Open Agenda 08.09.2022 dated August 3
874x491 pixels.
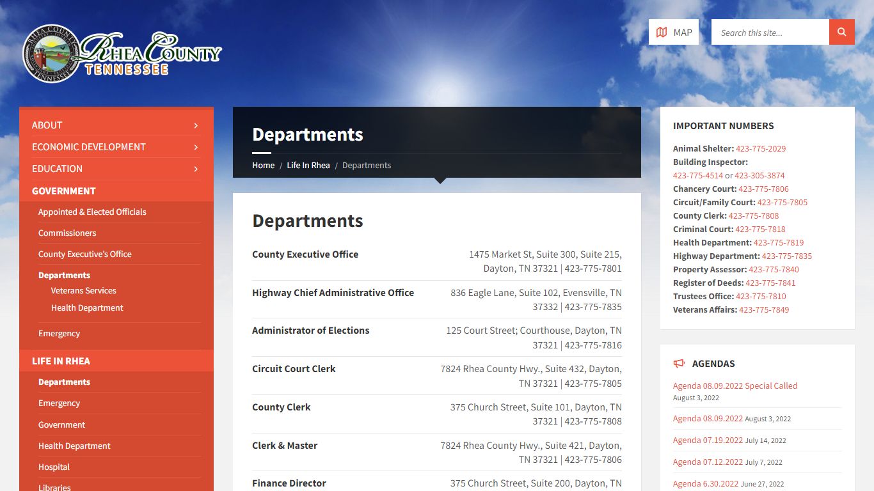click(x=708, y=418)
